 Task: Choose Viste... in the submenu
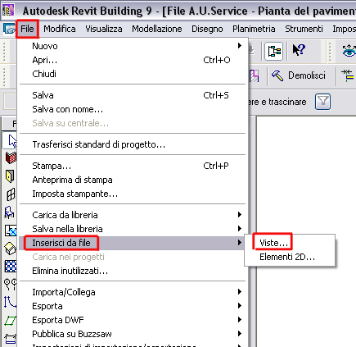290,243
